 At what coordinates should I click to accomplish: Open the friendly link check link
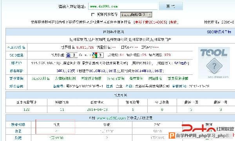click(x=65, y=78)
